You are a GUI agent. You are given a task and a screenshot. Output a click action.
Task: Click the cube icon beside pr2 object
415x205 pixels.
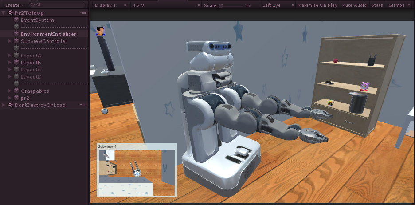coord(16,98)
